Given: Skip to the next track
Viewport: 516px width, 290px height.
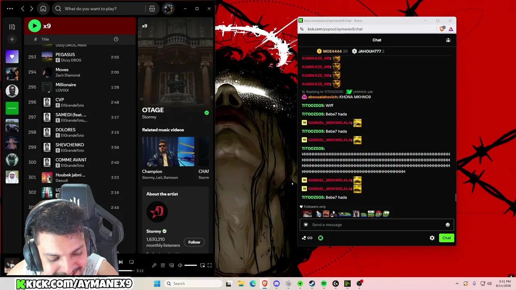Looking at the screenshot, I should pos(120,262).
